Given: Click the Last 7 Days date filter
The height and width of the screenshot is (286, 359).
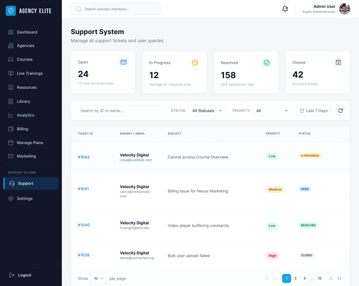Looking at the screenshot, I should (314, 111).
